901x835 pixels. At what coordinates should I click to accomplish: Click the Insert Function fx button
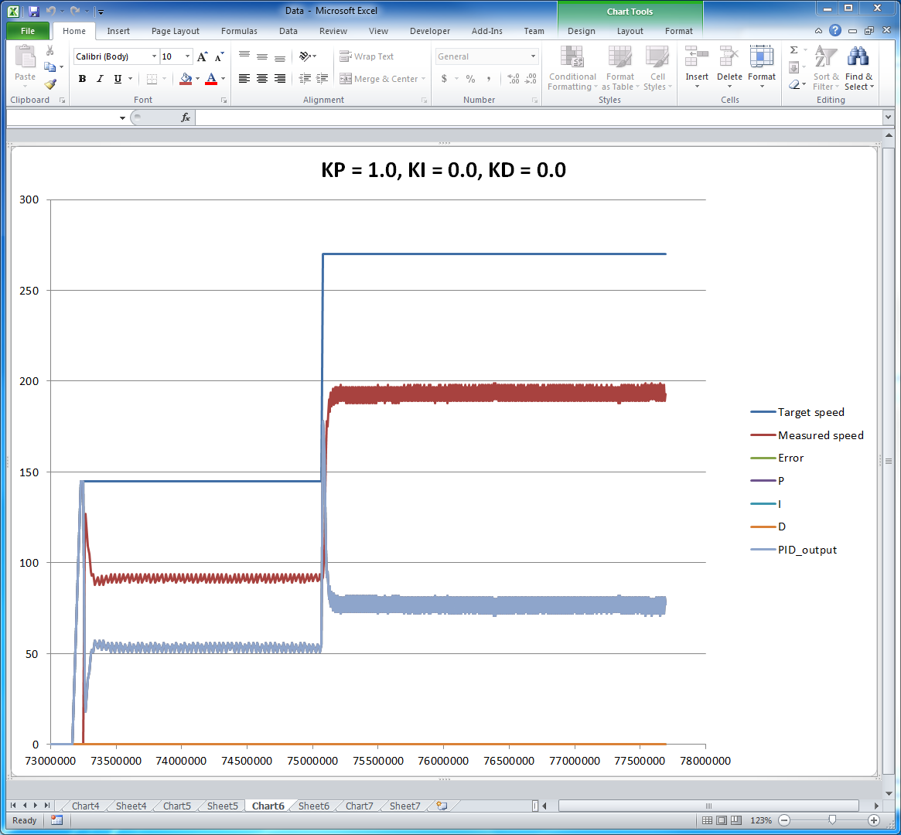click(x=185, y=118)
